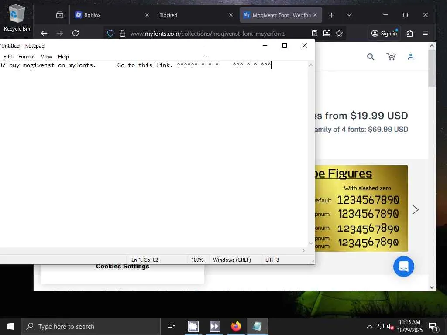Close the Mogivenst Font tab
Image resolution: width=447 pixels, height=335 pixels.
click(315, 15)
